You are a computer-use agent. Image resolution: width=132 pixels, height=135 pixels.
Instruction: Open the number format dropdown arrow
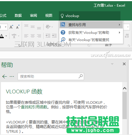click(x=128, y=27)
